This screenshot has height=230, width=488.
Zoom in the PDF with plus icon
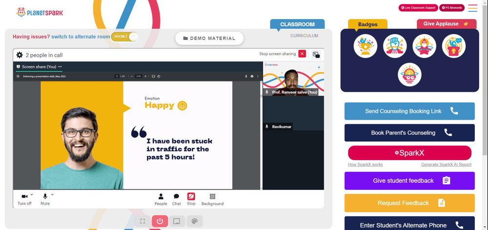145,76
